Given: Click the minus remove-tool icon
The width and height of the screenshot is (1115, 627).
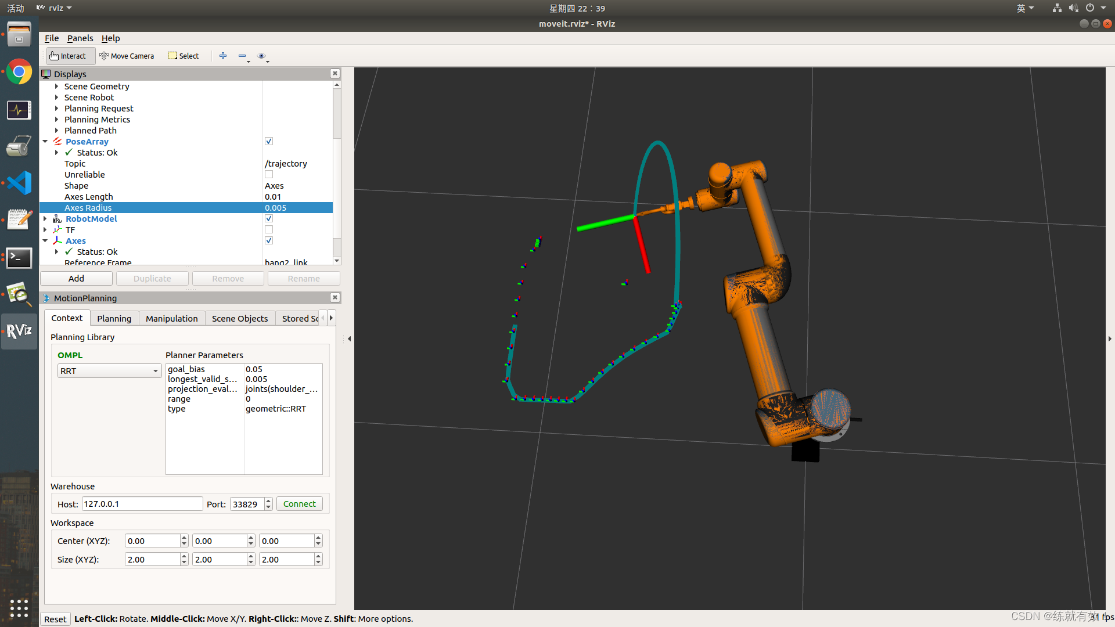Looking at the screenshot, I should coord(242,56).
